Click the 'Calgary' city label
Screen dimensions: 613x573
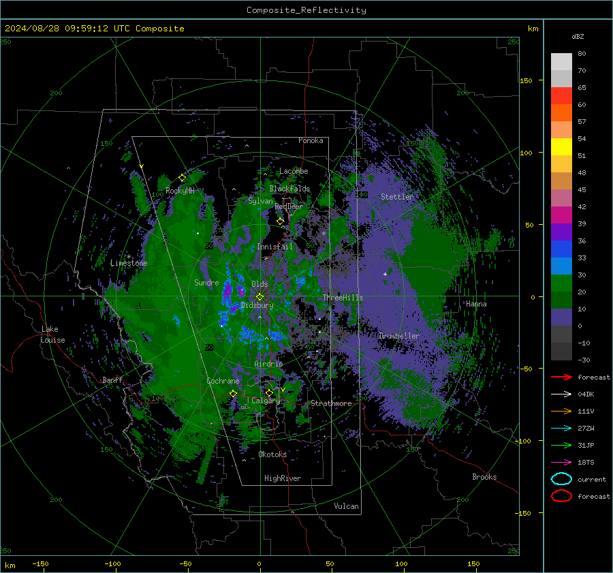coord(266,401)
